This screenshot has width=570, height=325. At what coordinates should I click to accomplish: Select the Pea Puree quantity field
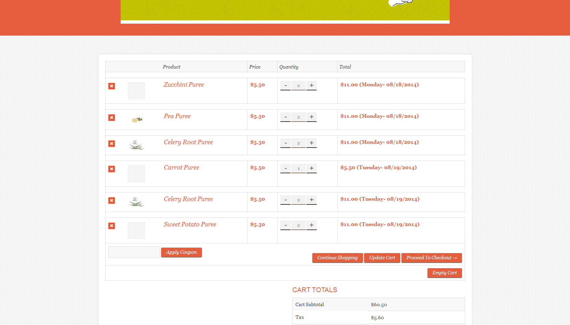tap(299, 117)
